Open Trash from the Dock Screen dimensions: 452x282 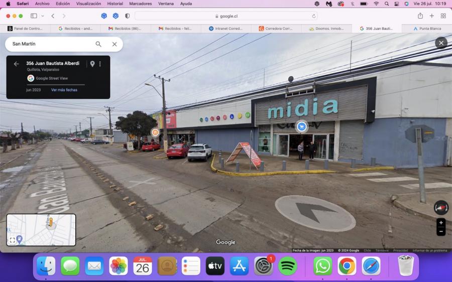406,265
